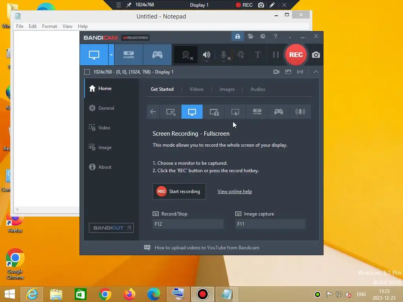Select fullscreen mode icon in Get Started

[x=192, y=112]
